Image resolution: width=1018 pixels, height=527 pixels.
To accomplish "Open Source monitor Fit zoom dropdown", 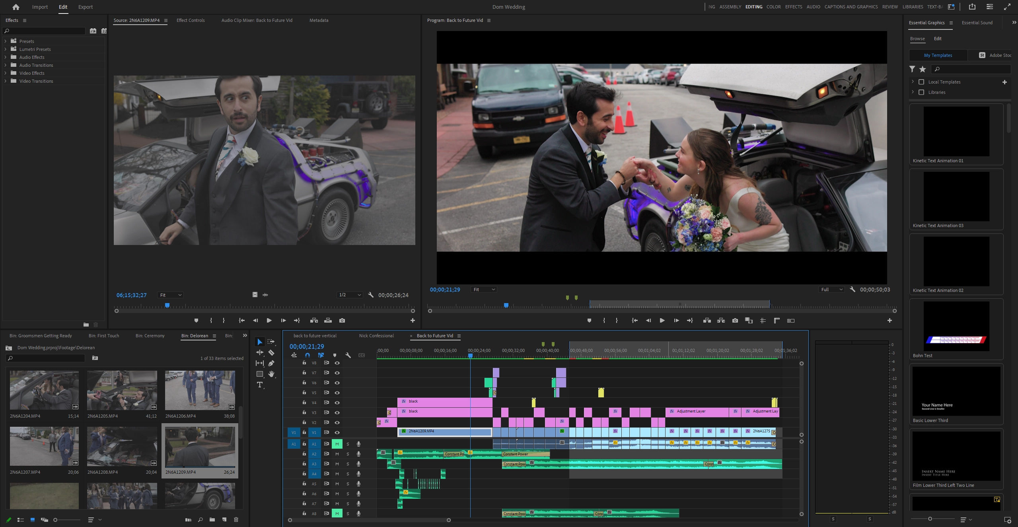I will coord(171,295).
